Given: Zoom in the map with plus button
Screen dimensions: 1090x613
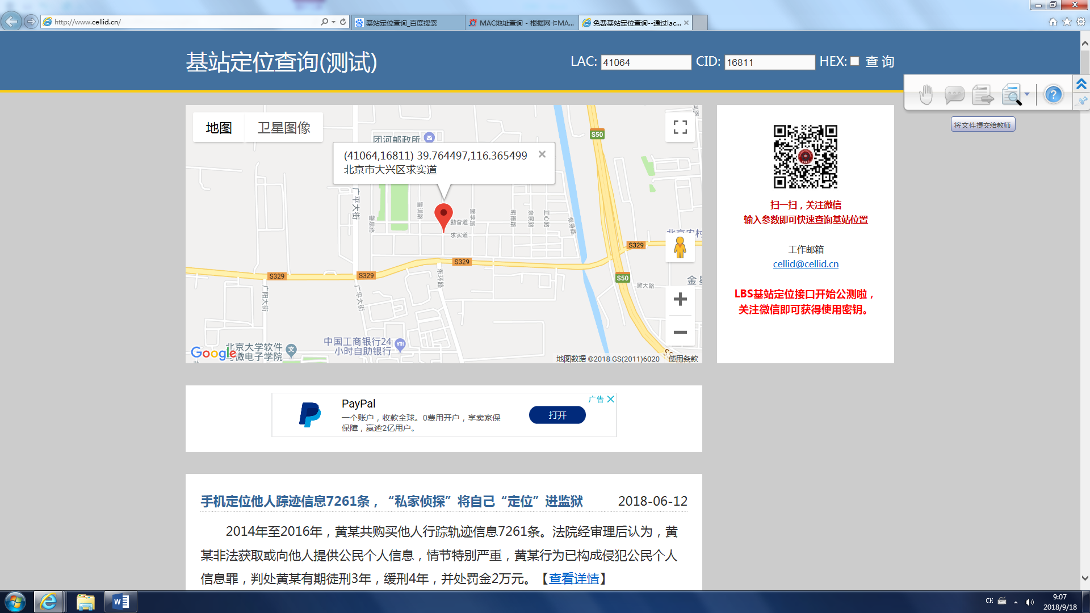Looking at the screenshot, I should (x=680, y=299).
